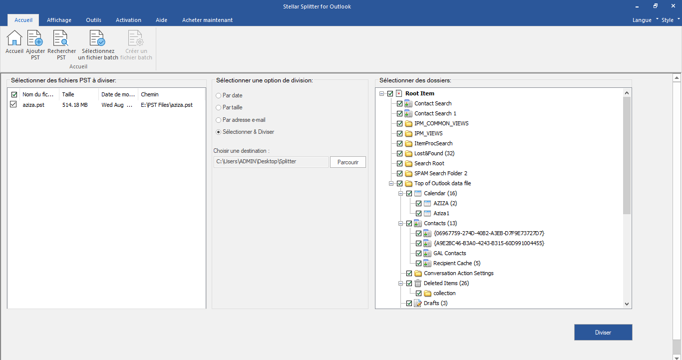Uncheck the Deleted Items (26) checkbox

pos(409,283)
